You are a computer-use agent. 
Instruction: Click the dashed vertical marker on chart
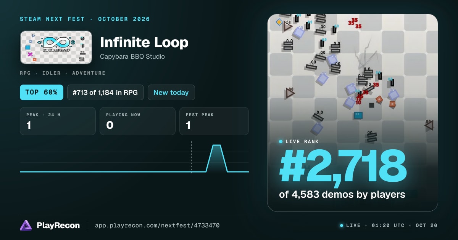[192, 157]
